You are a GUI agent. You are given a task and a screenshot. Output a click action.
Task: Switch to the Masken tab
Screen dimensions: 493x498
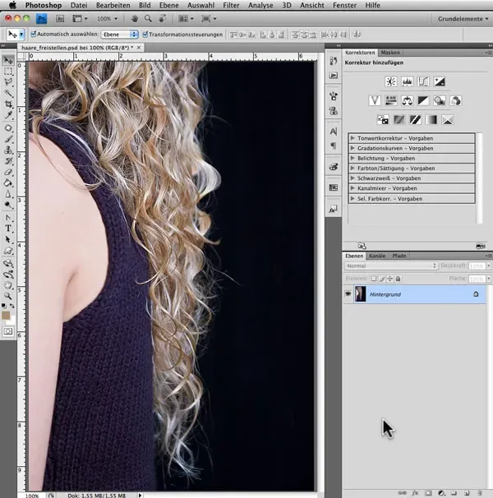(390, 53)
